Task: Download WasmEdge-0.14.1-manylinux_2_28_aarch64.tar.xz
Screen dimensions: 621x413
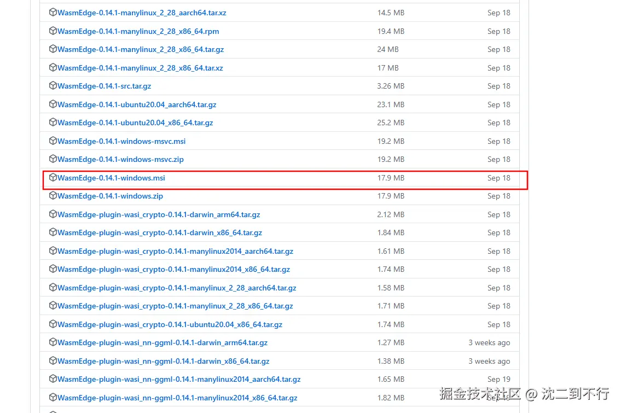Action: [142, 13]
